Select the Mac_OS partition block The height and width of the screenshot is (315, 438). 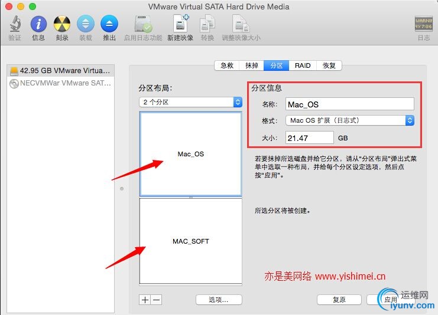(x=191, y=154)
